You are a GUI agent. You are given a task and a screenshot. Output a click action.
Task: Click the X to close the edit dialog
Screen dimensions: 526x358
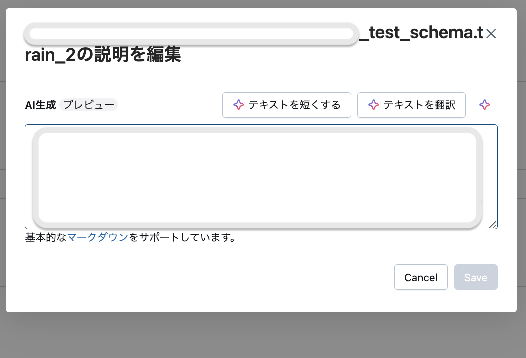[491, 33]
